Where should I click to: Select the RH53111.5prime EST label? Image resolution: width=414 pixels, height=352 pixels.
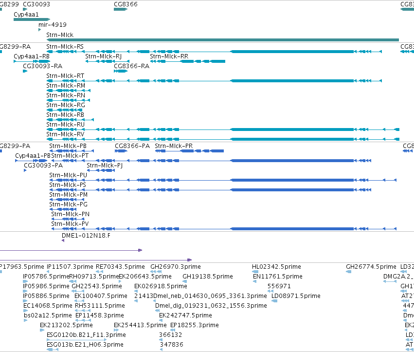click(100, 306)
